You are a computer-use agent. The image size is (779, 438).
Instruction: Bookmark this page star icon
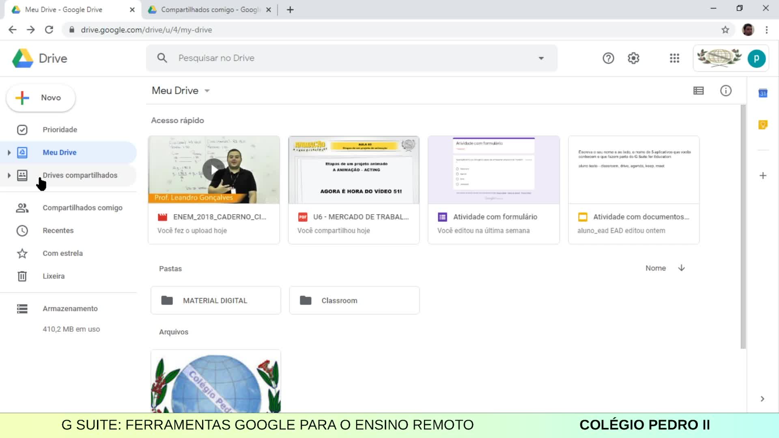(725, 30)
